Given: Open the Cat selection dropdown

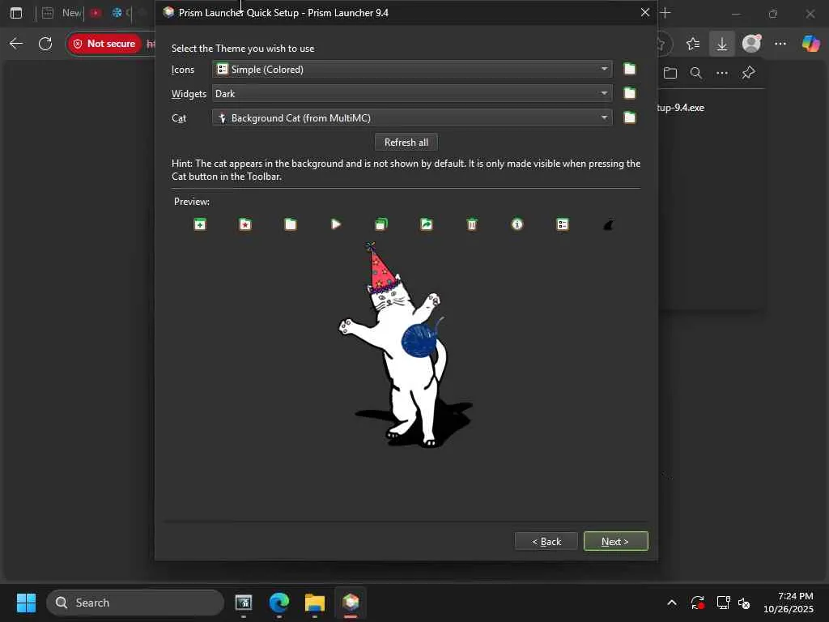Looking at the screenshot, I should coord(412,118).
